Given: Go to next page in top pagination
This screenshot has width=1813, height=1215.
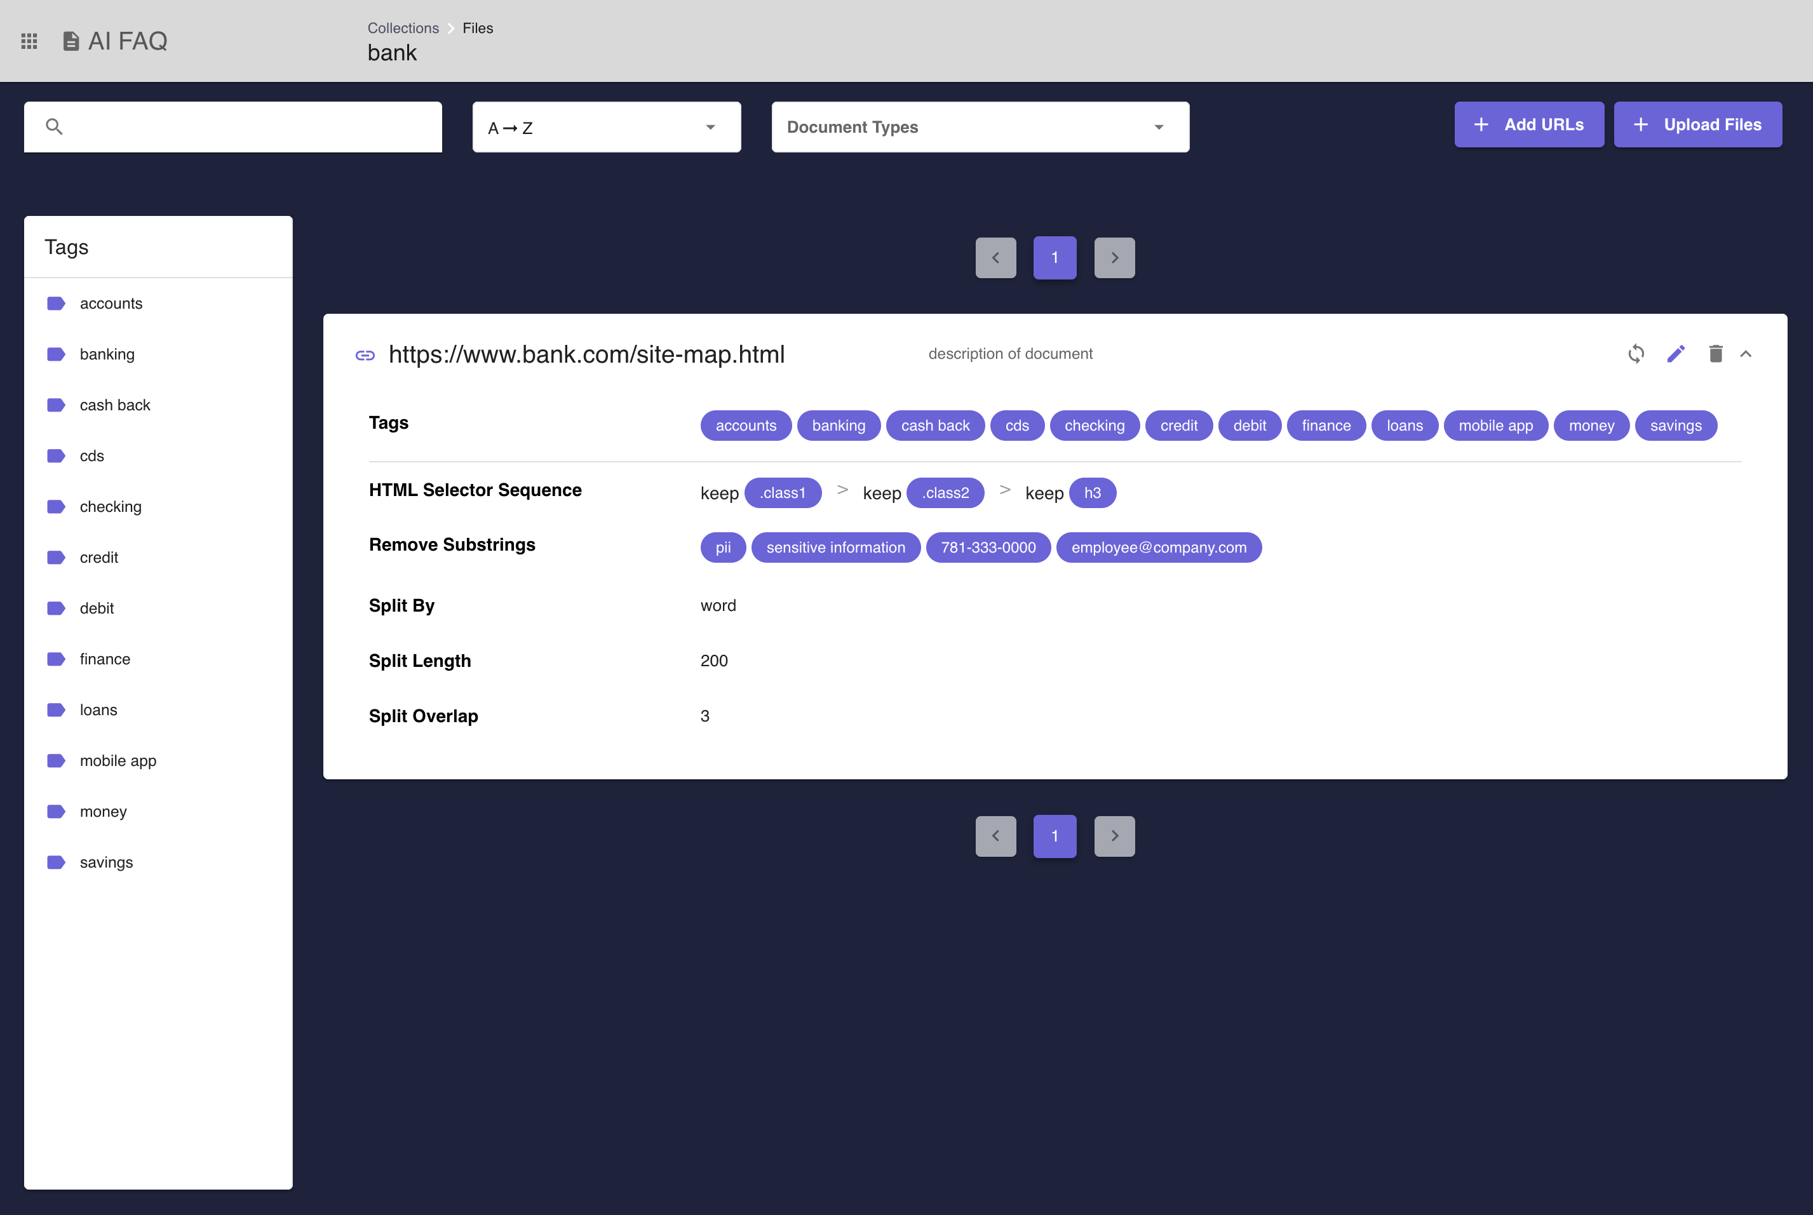Looking at the screenshot, I should (x=1114, y=258).
